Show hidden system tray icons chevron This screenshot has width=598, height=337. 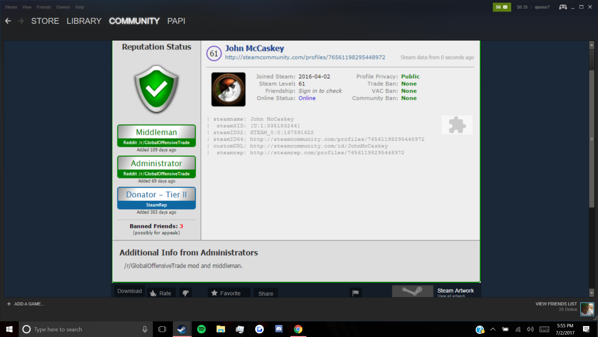point(493,329)
